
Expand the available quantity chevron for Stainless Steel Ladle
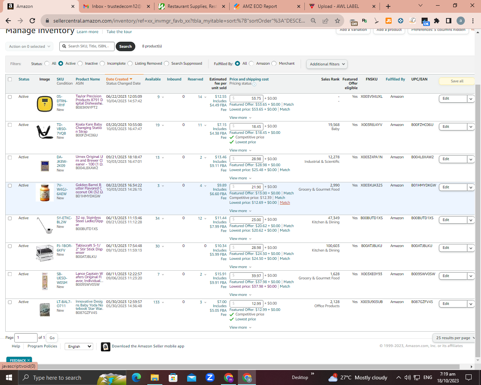163,218
